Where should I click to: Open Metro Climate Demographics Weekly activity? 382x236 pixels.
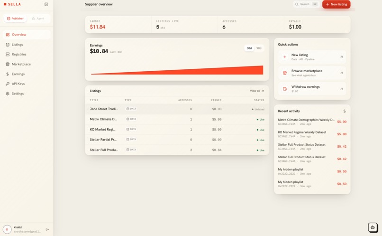[x=312, y=122]
